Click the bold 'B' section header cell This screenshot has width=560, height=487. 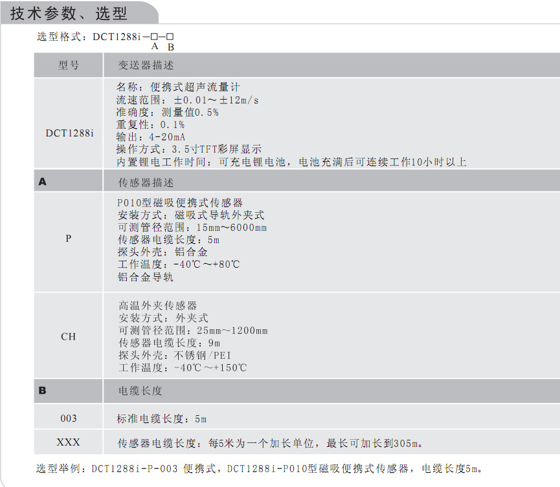tap(69, 391)
